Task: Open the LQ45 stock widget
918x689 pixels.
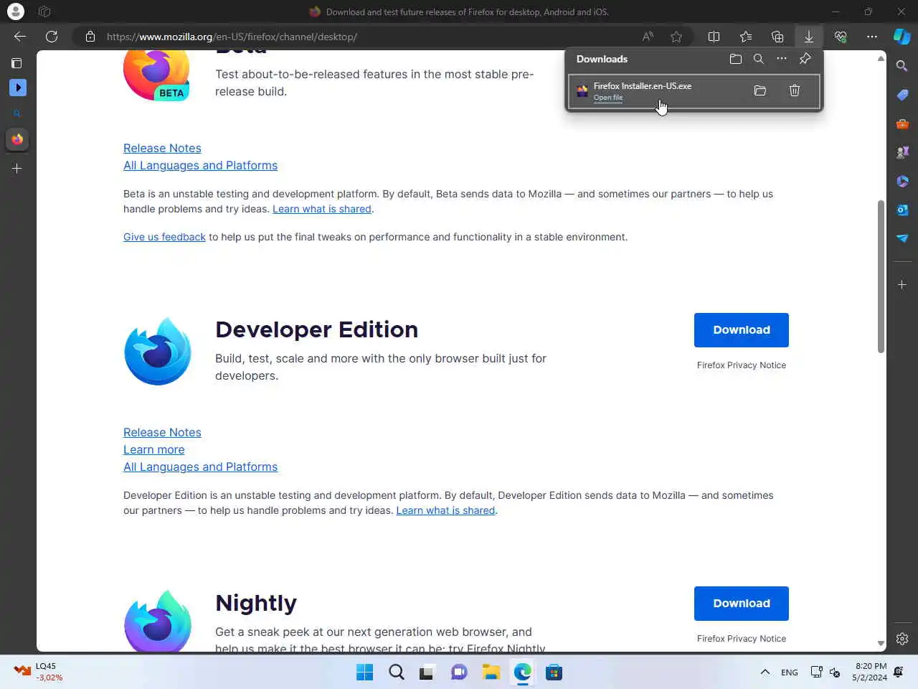Action: coord(39,672)
